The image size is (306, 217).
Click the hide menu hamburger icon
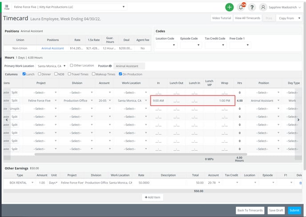(x=7, y=7)
